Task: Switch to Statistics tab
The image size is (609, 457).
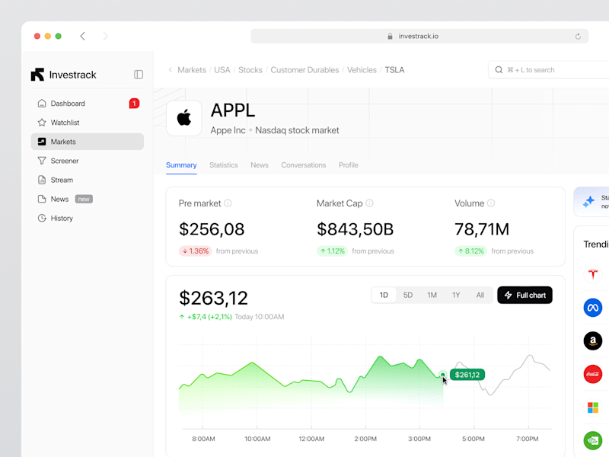Action: (224, 165)
